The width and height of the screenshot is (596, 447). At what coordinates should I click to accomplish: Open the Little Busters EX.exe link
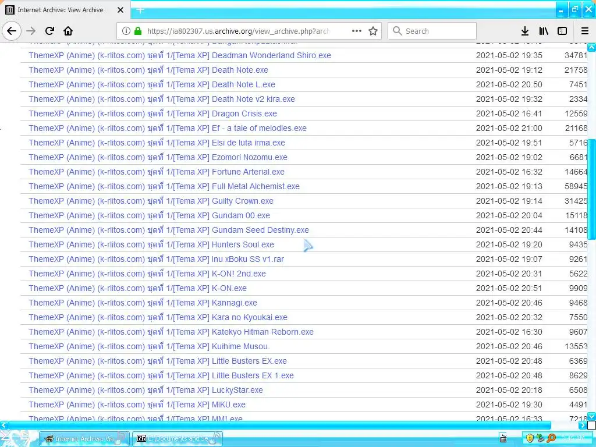[x=158, y=361]
